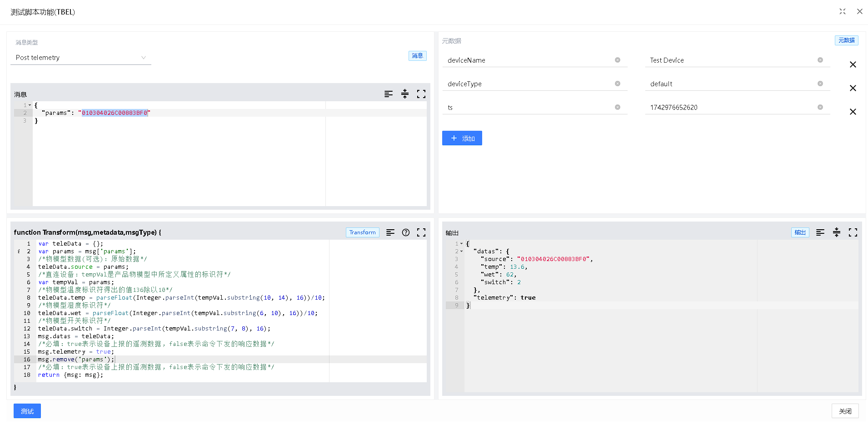Viewport: 868px width, 424px height.
Task: Click the tidy icon in Transform editor
Action: coord(390,232)
